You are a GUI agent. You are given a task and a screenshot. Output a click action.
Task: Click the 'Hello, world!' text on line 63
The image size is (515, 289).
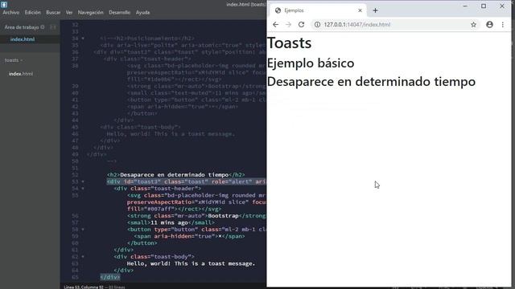tap(191, 263)
